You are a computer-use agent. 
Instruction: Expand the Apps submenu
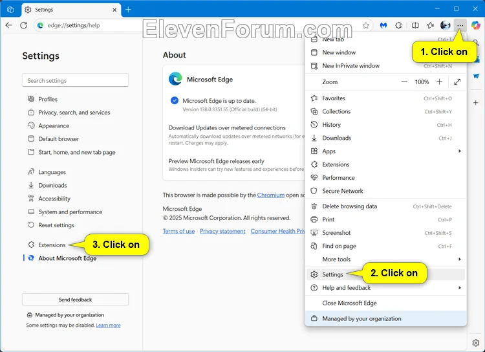(x=385, y=151)
